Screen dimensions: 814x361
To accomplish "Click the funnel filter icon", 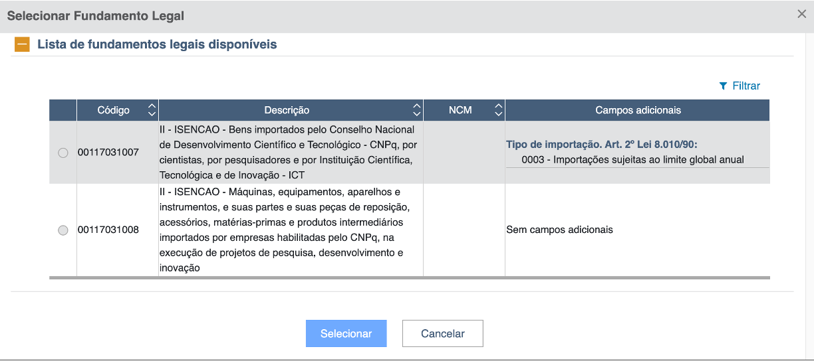I will pyautogui.click(x=723, y=86).
